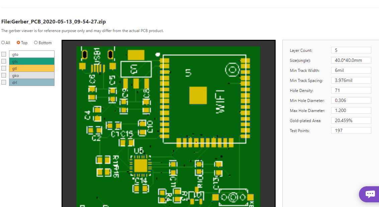Image resolution: width=379 pixels, height=207 pixels.
Task: Check the gko layer checkbox
Action: (x=3, y=75)
